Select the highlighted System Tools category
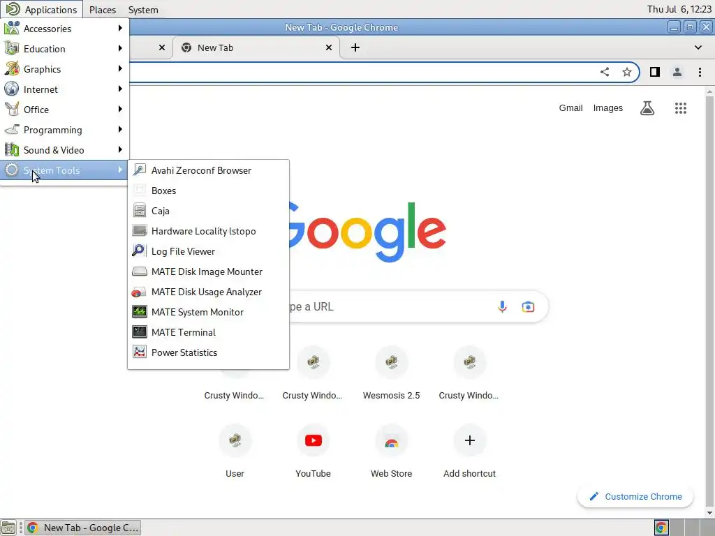This screenshot has width=715, height=536. (x=64, y=170)
